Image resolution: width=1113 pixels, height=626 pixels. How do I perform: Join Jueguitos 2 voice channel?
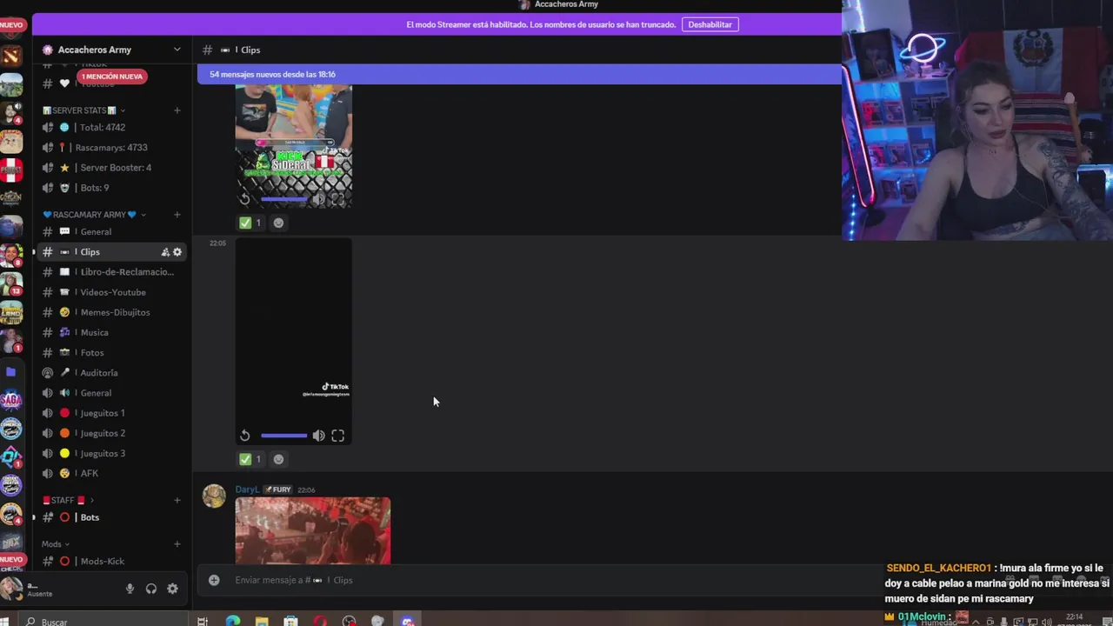[x=112, y=433]
